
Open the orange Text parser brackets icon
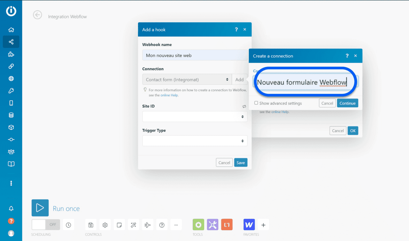(x=227, y=225)
